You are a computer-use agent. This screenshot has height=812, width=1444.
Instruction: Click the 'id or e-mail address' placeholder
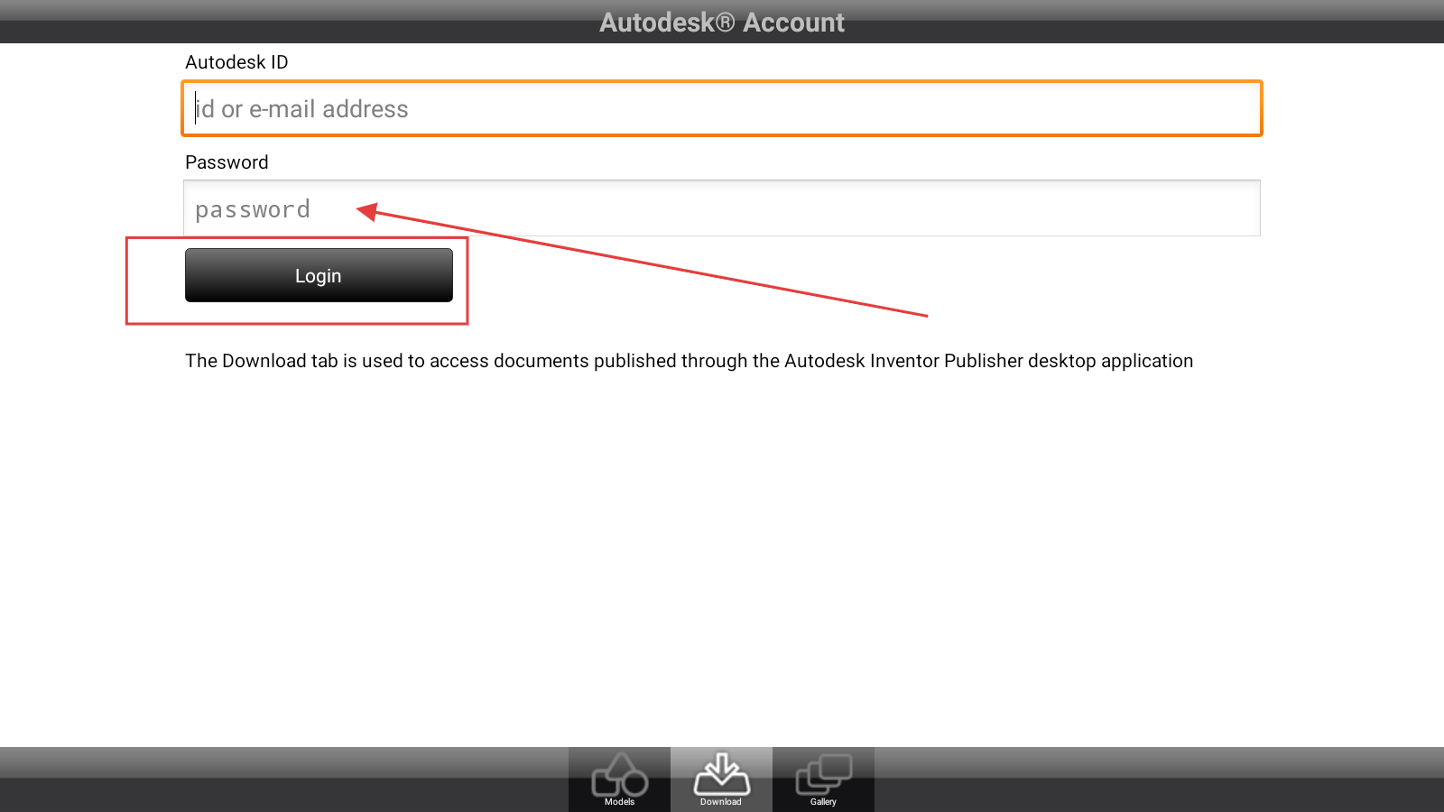point(302,109)
